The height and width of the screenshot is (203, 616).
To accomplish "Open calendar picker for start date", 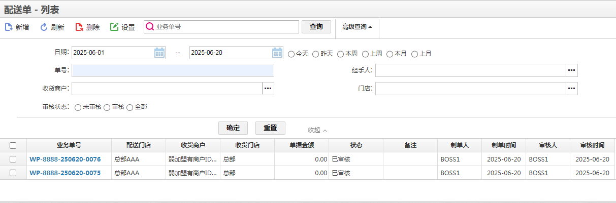I will click(159, 53).
